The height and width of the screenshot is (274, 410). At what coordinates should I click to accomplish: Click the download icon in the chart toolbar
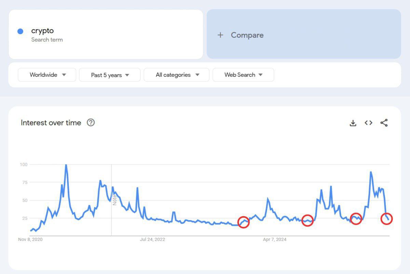tap(353, 123)
